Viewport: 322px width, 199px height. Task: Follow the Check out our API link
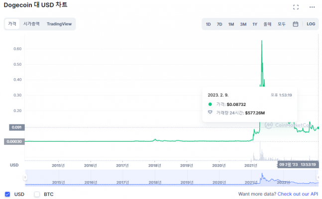[297, 194]
